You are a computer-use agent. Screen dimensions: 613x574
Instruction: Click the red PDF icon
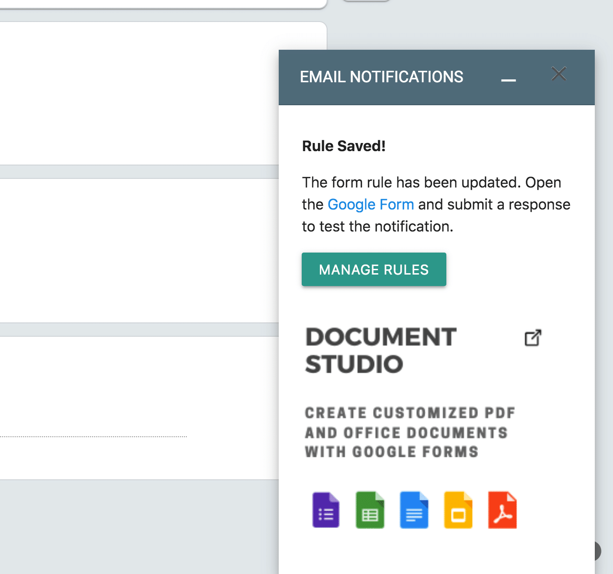(502, 510)
